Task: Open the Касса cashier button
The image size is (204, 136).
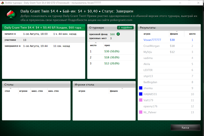Action: pyautogui.click(x=185, y=128)
